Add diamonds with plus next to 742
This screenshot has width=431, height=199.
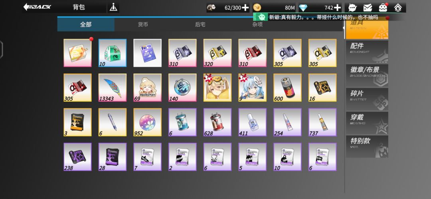click(337, 8)
